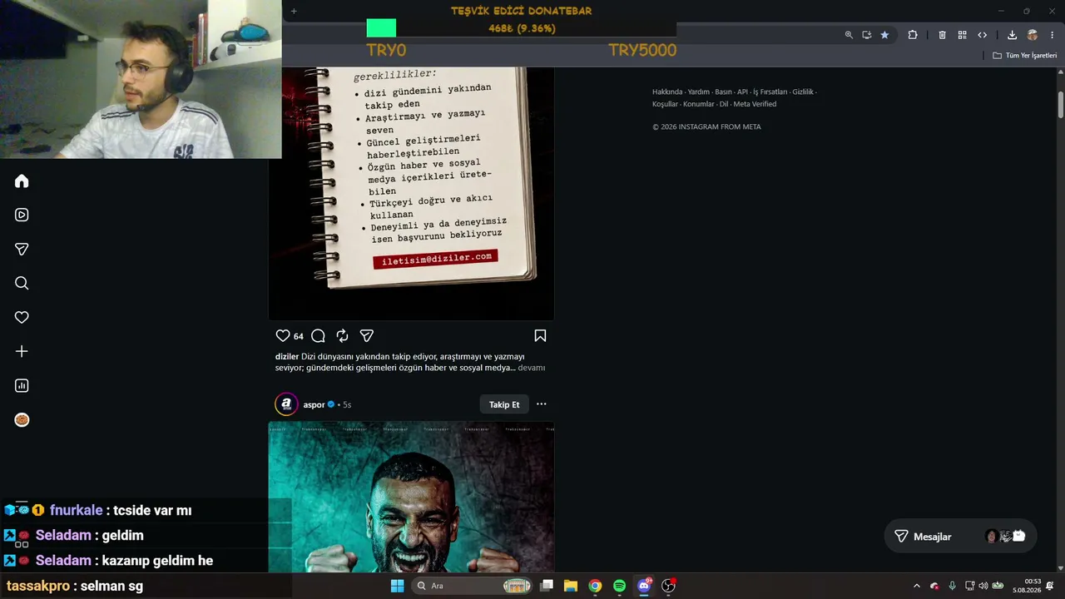Zoom the page using the magnifier icon
Screen dimensions: 1065x599
click(849, 35)
